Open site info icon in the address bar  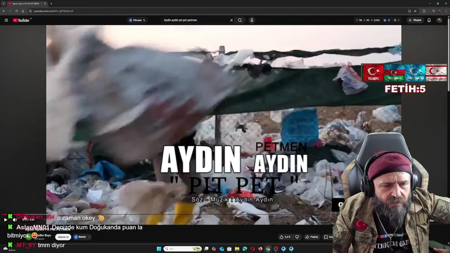click(x=30, y=11)
